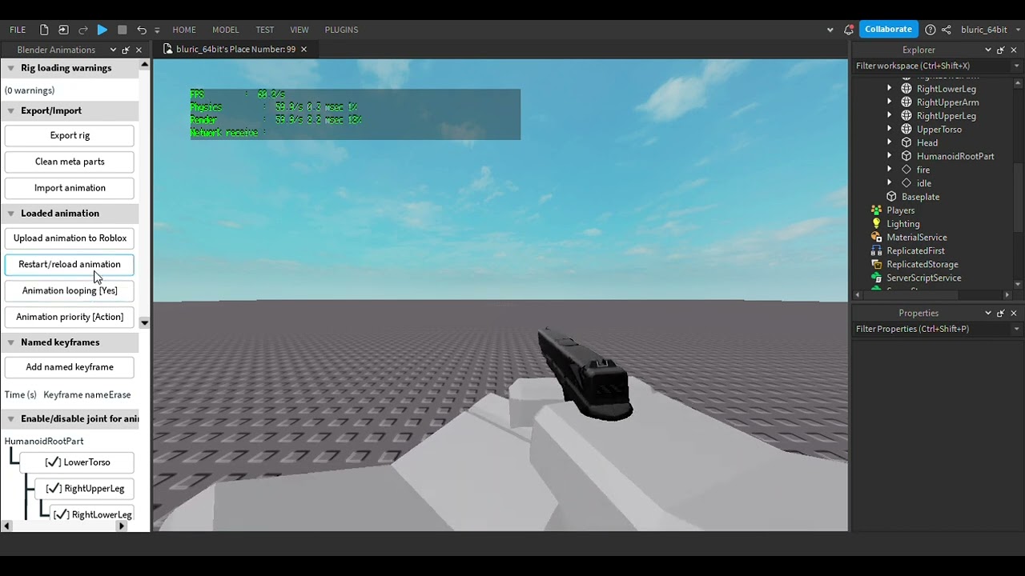Click the grey Stop button

point(123,30)
